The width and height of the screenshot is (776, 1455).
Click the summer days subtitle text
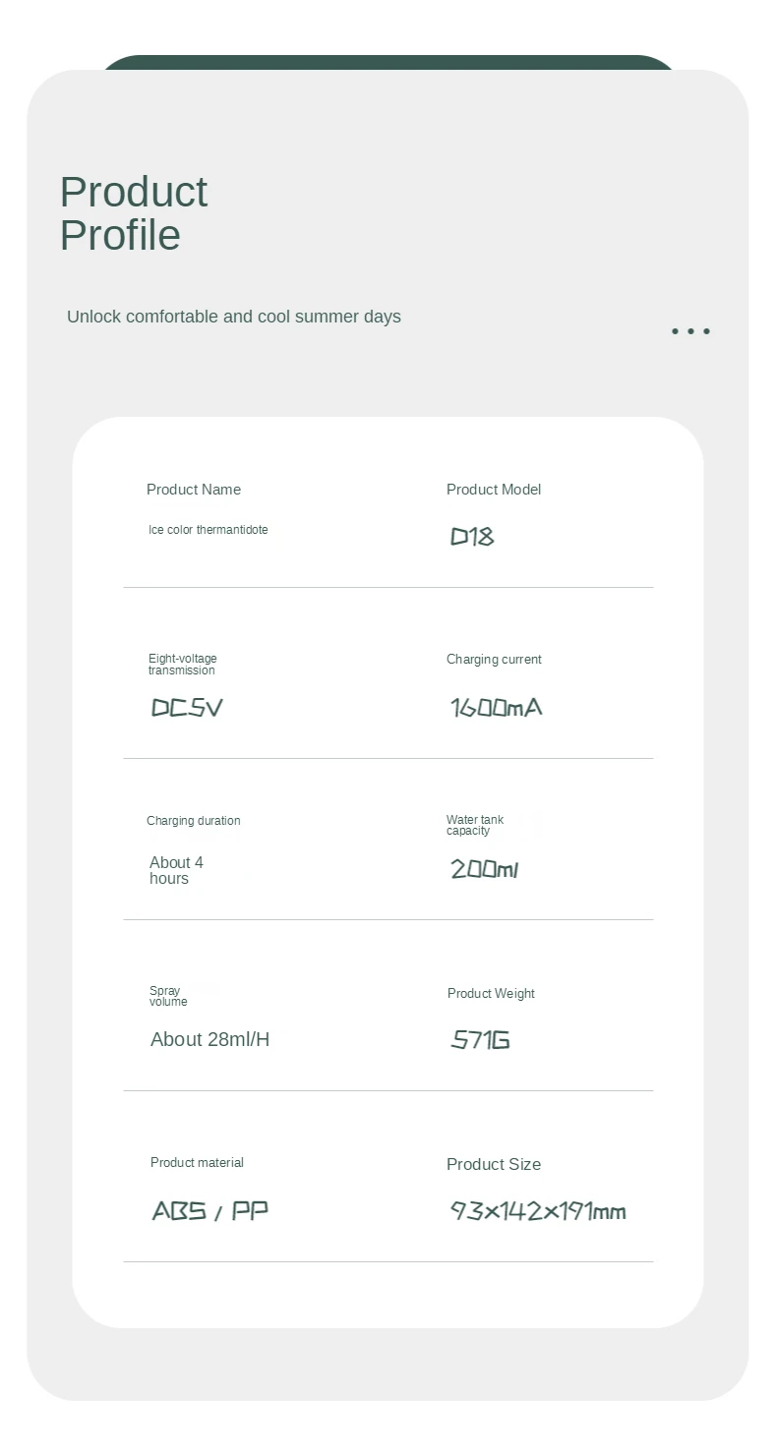point(234,317)
